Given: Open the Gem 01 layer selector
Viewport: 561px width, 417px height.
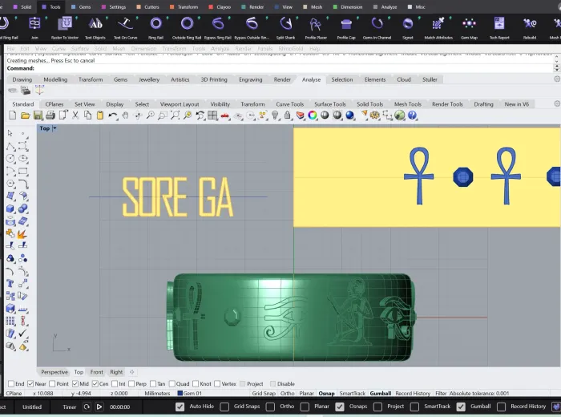Looking at the screenshot, I should pyautogui.click(x=190, y=394).
